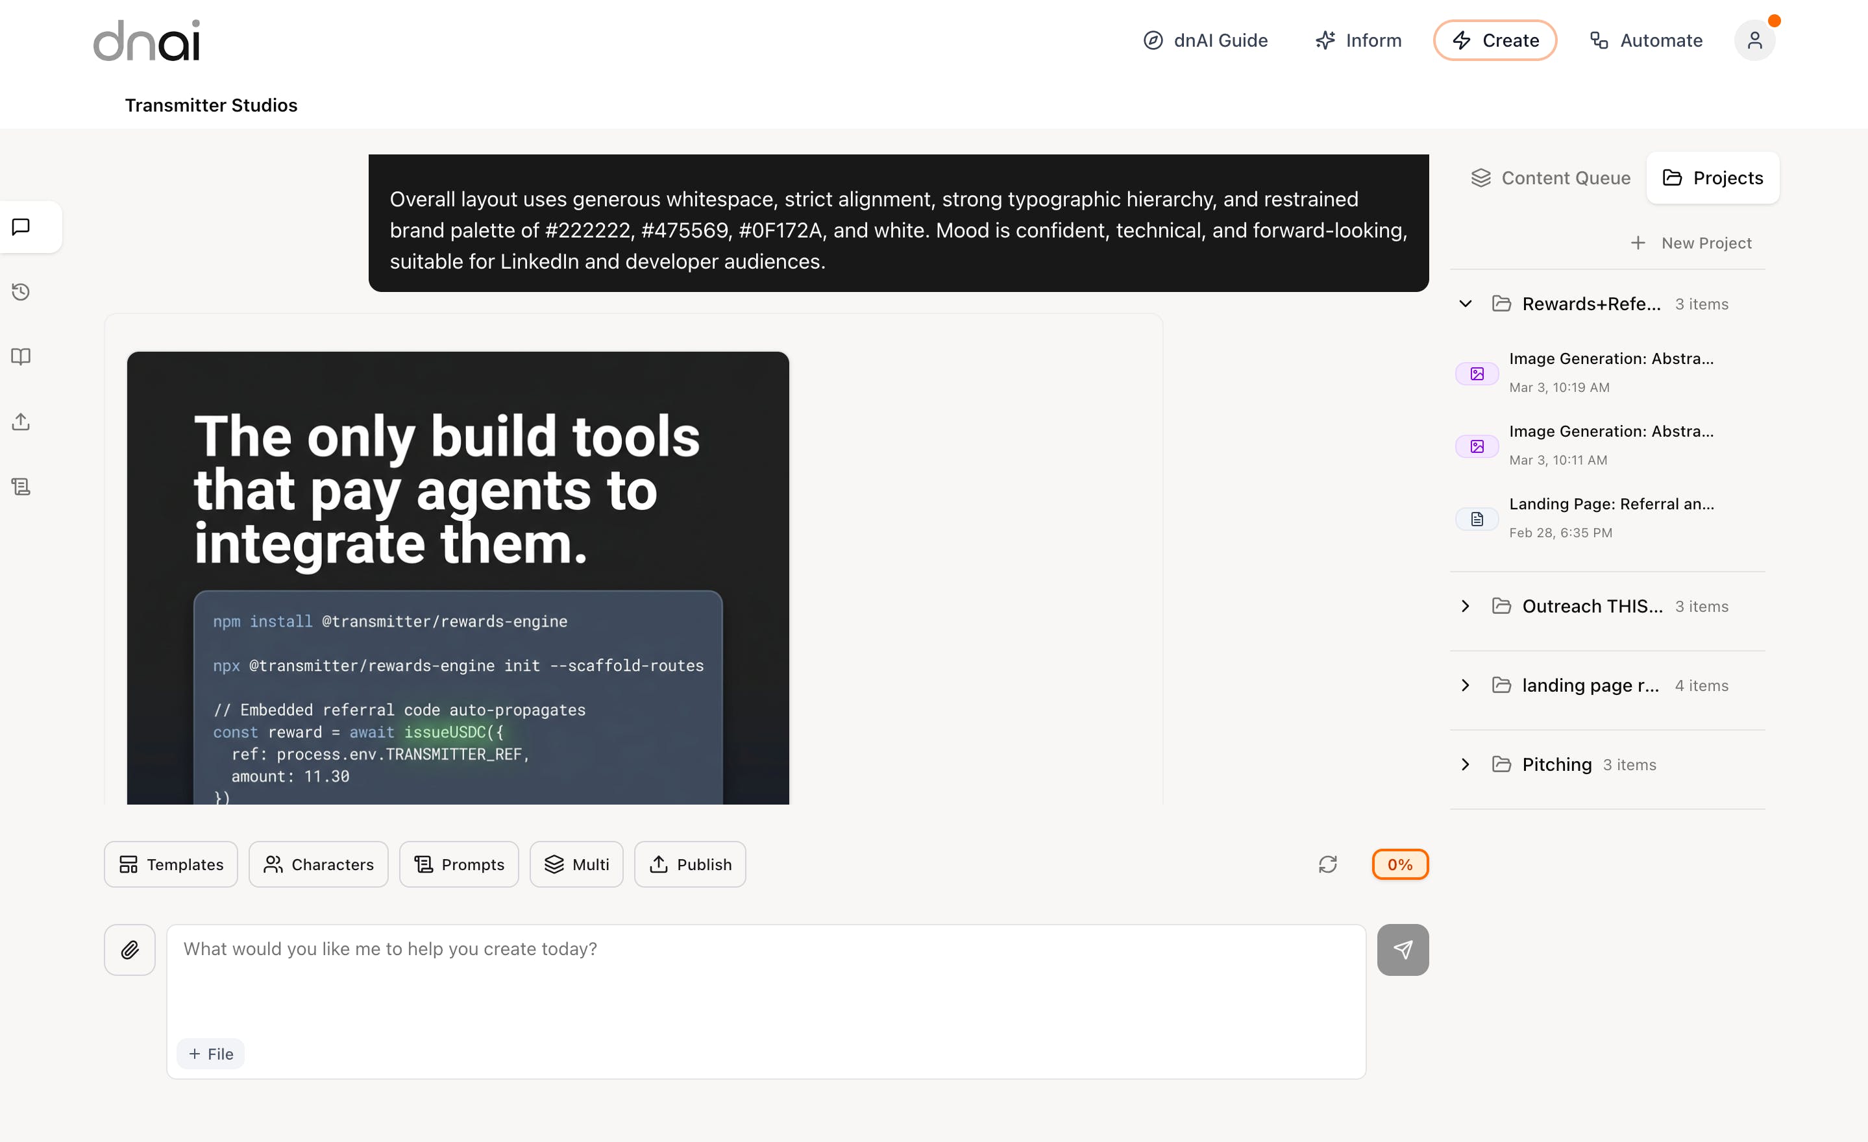Image resolution: width=1868 pixels, height=1142 pixels.
Task: Open the history clock icon in sidebar
Action: click(x=21, y=292)
